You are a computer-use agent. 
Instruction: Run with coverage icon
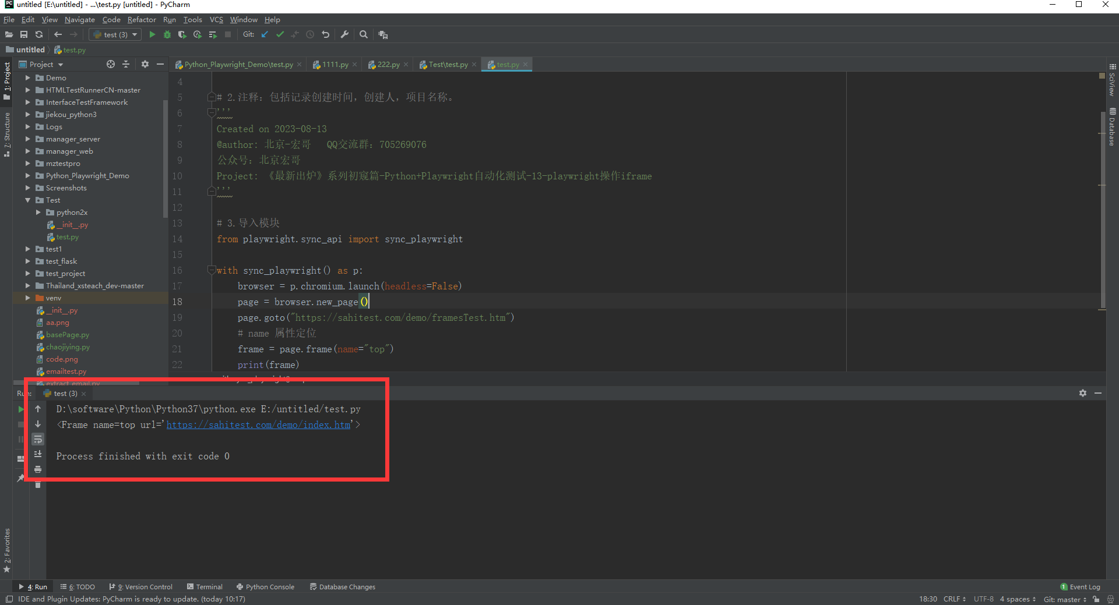[x=182, y=34]
